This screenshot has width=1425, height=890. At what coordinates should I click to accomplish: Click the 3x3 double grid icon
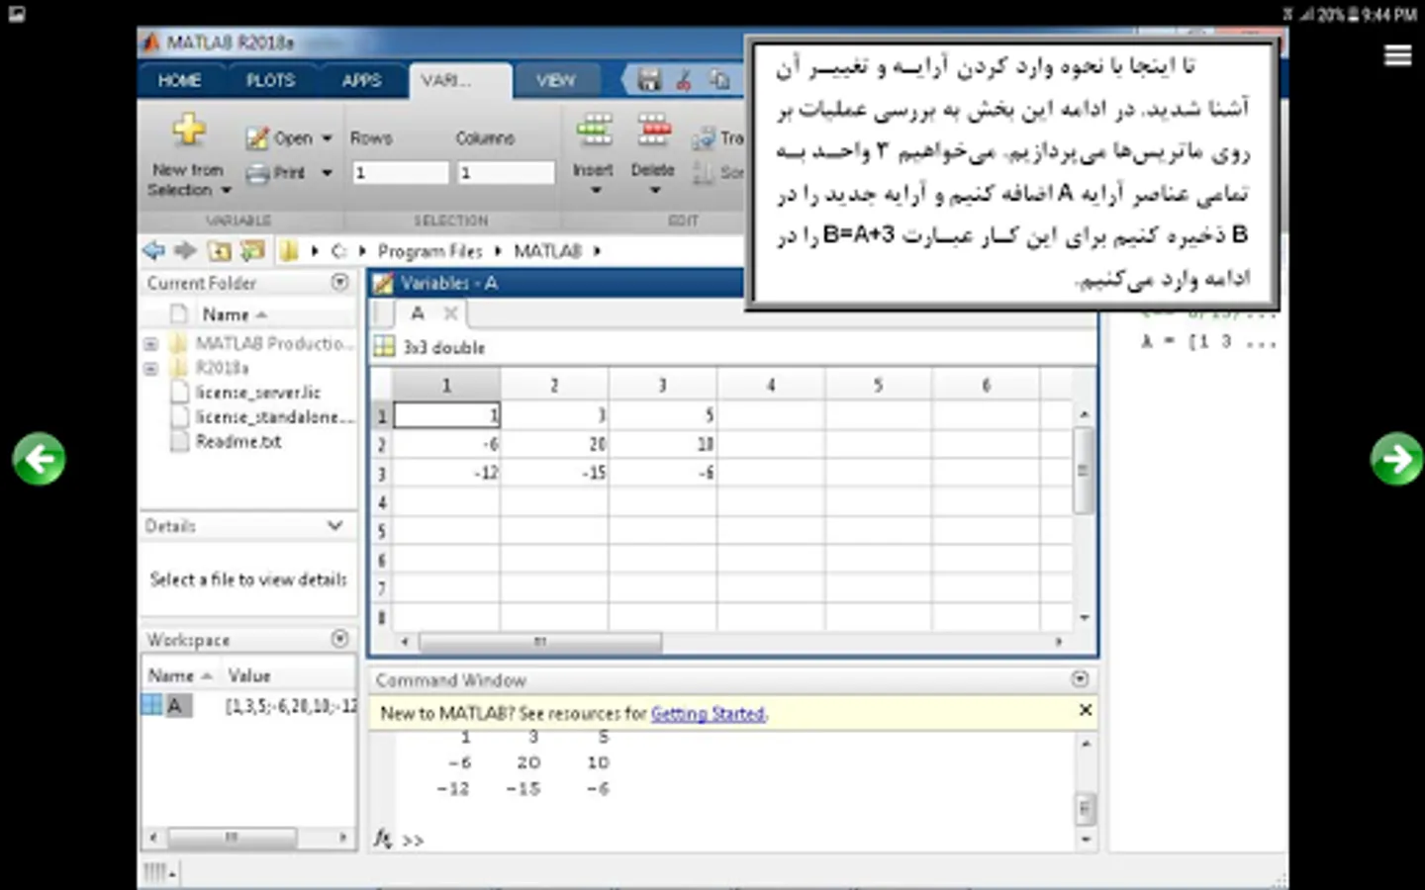pos(384,347)
